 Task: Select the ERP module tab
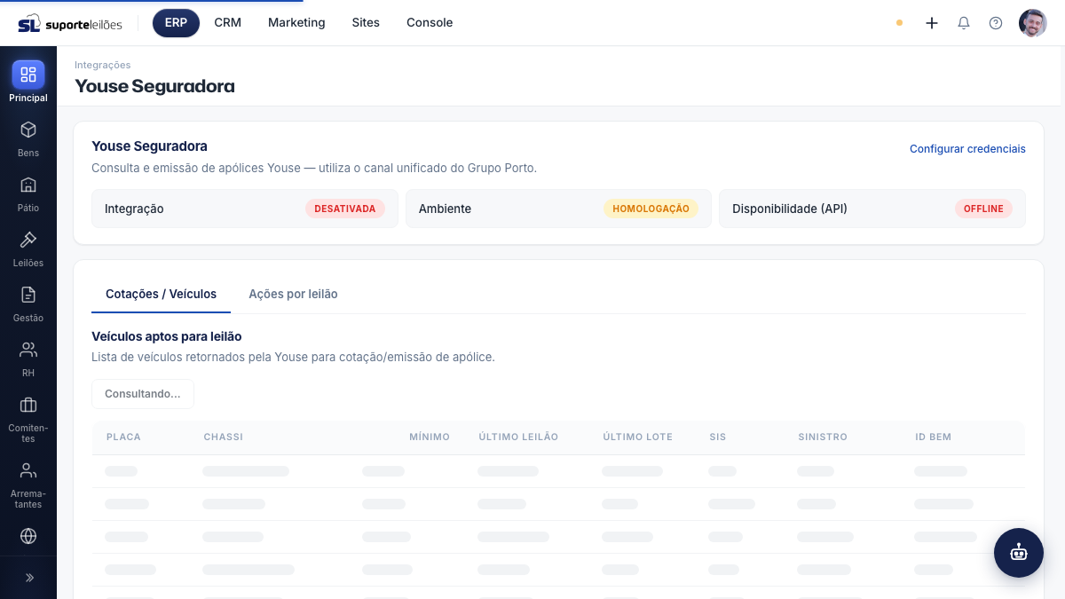176,23
